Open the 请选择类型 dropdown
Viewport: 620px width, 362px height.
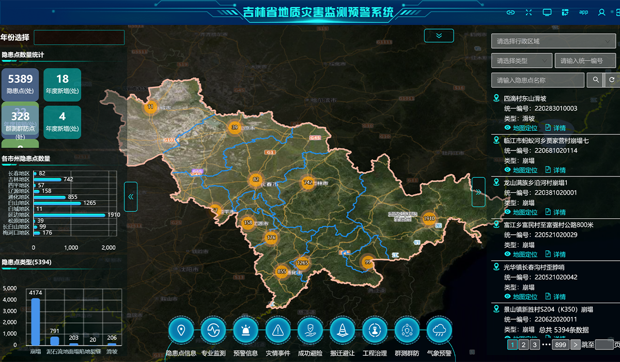(522, 61)
